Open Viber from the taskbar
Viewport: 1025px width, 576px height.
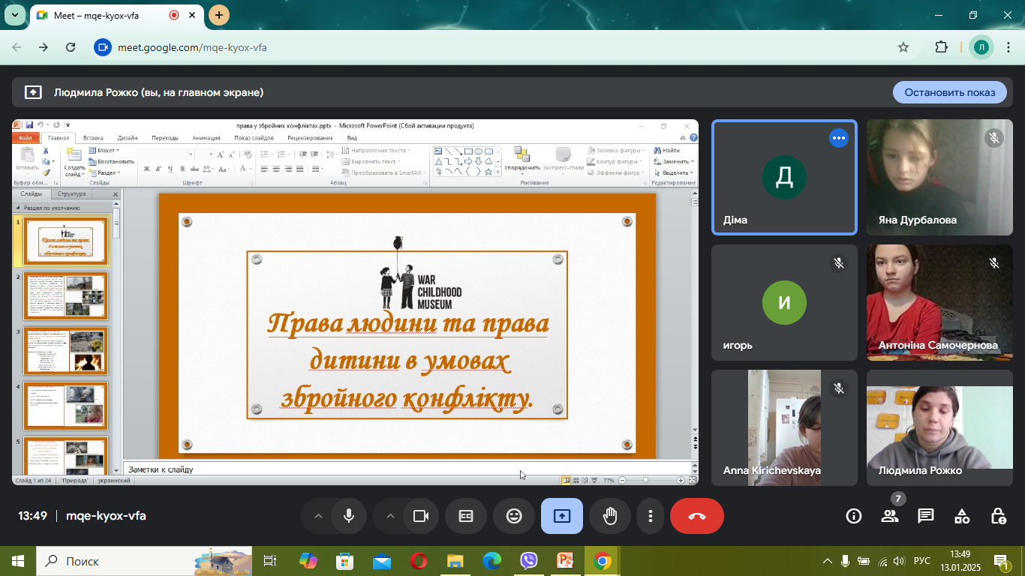pos(529,561)
